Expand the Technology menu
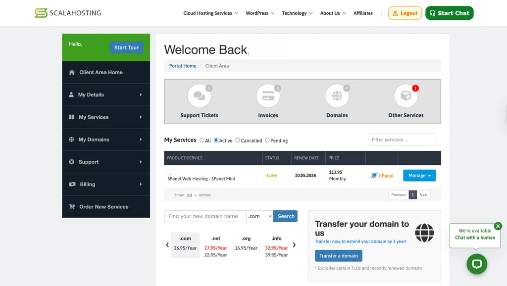Screen dimensions: 507x286 [297, 13]
